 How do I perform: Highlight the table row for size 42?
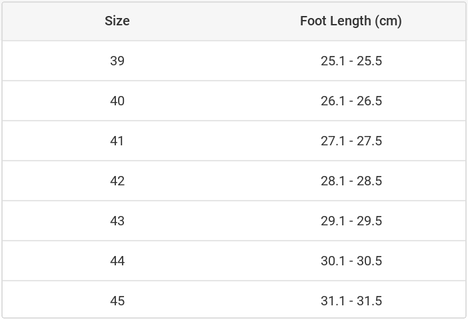point(233,181)
